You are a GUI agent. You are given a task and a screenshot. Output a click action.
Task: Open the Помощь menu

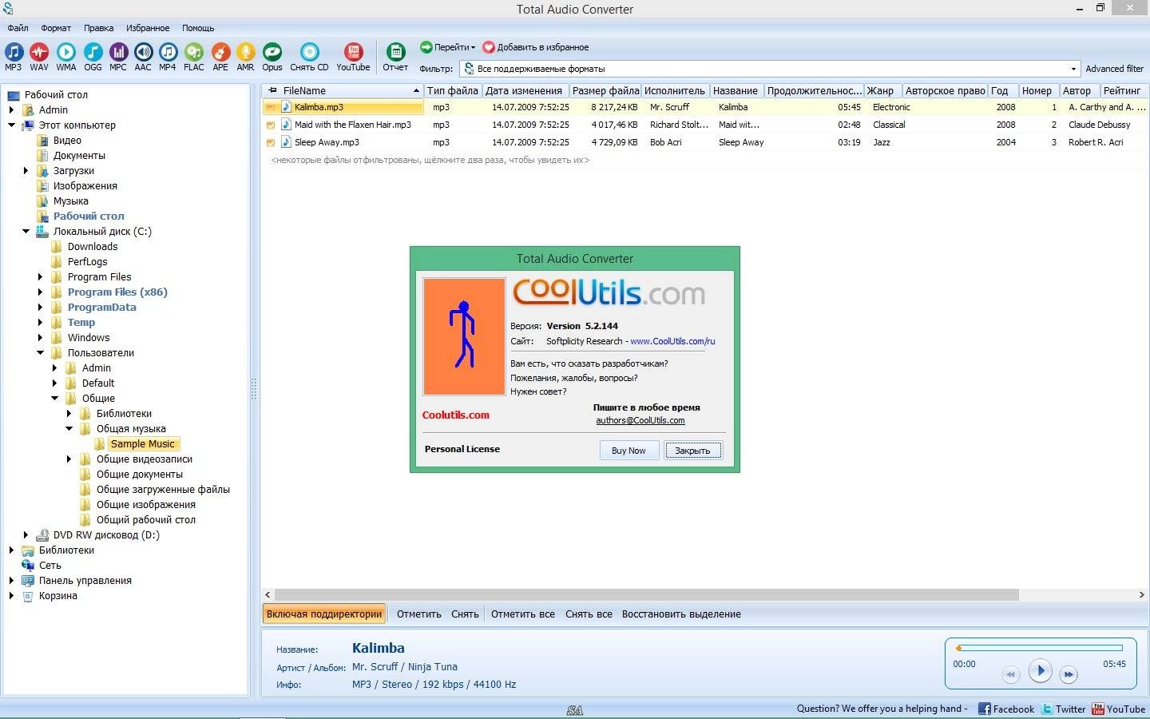click(x=198, y=28)
